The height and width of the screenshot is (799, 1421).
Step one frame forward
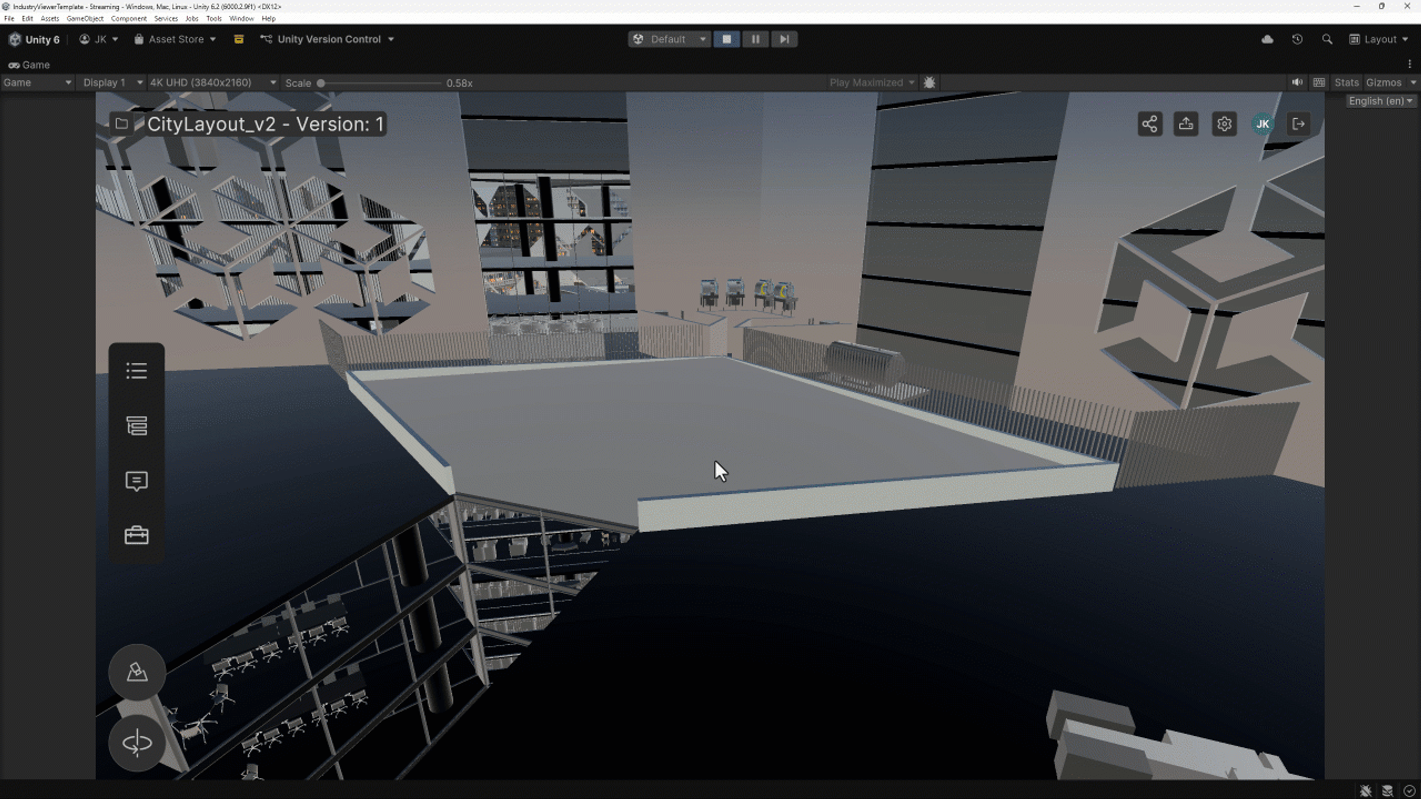click(784, 39)
